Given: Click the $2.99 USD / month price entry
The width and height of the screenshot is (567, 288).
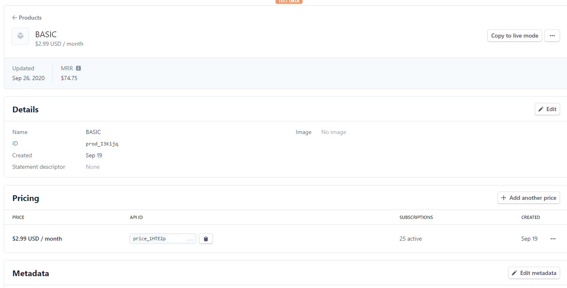Looking at the screenshot, I should click(37, 239).
